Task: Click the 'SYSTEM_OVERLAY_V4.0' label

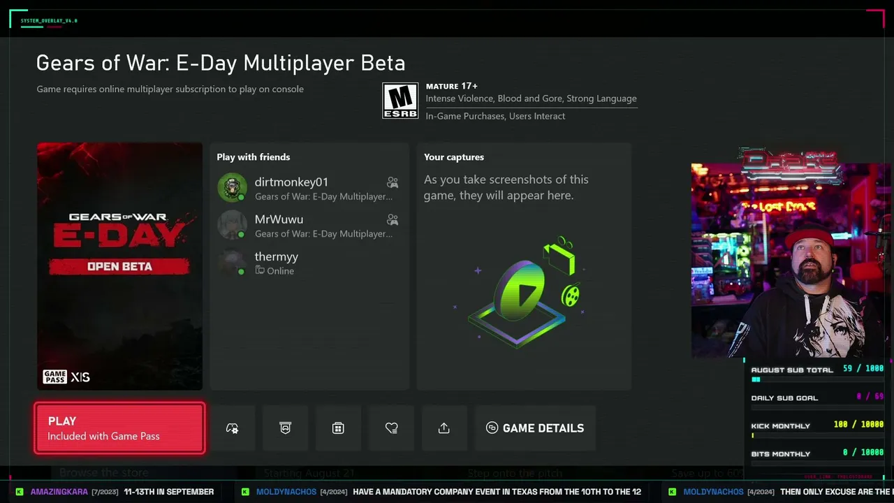Action: tap(49, 21)
